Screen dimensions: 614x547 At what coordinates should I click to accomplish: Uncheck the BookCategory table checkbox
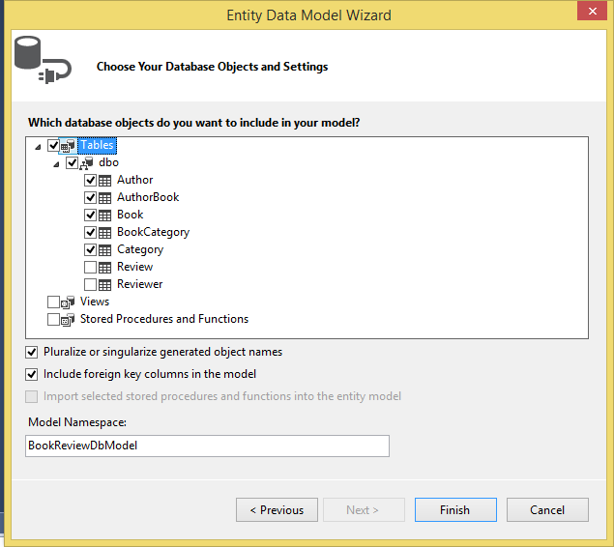90,232
